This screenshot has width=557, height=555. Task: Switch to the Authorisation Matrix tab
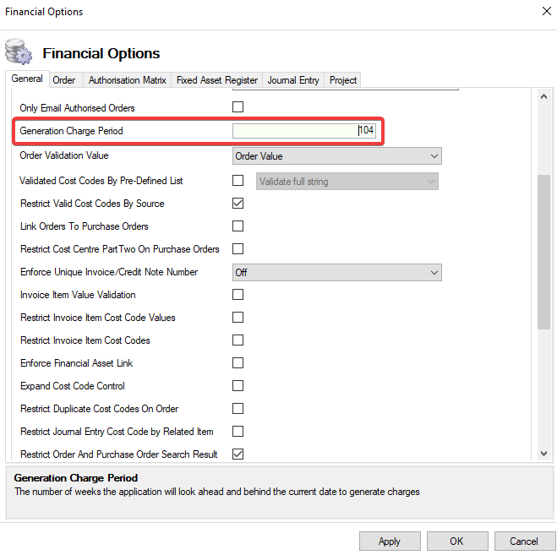[x=127, y=80]
